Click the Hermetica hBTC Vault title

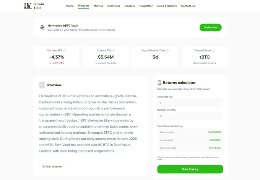63,26
